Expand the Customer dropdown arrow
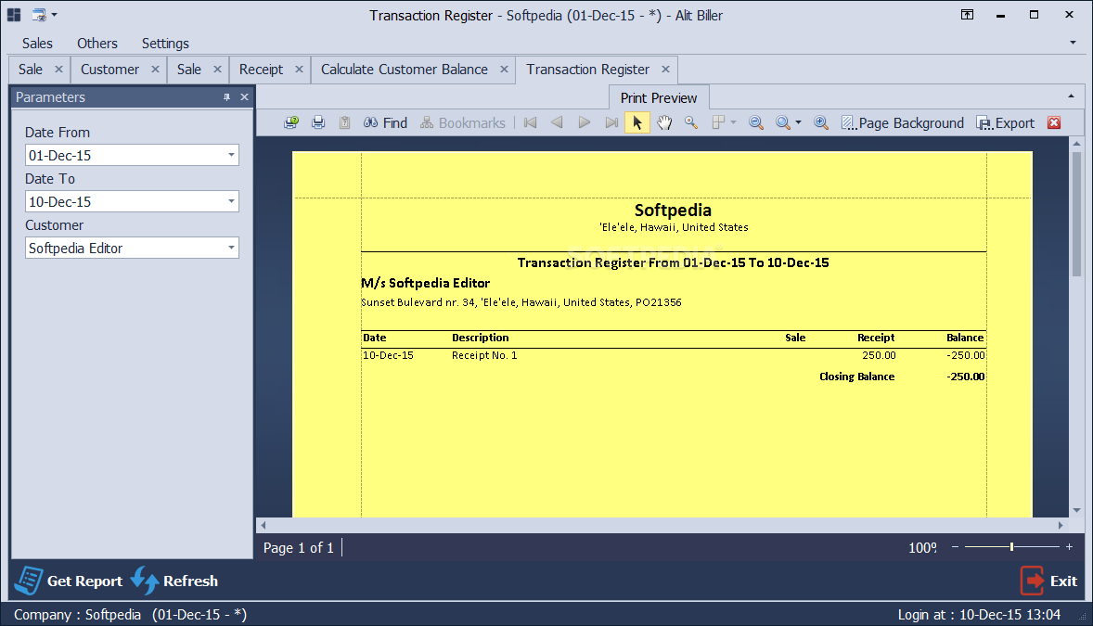The width and height of the screenshot is (1093, 626). click(x=231, y=248)
